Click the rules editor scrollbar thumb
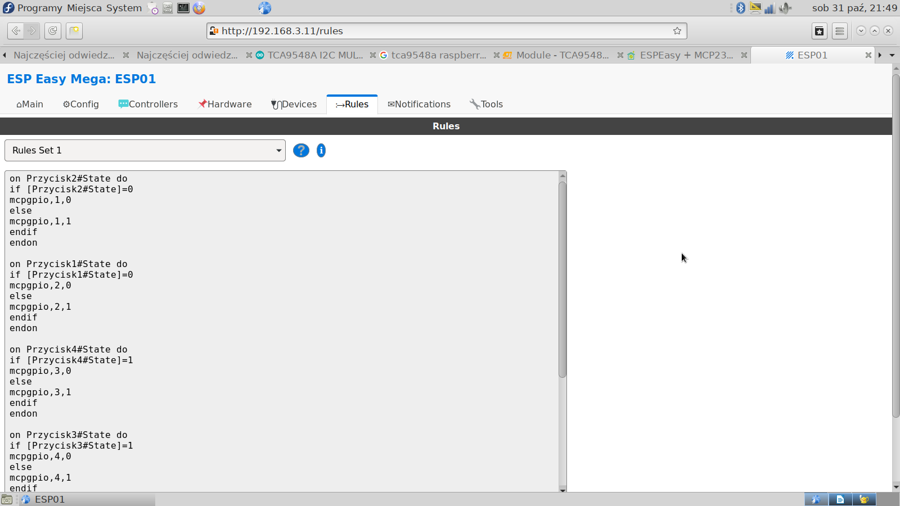 click(x=562, y=279)
